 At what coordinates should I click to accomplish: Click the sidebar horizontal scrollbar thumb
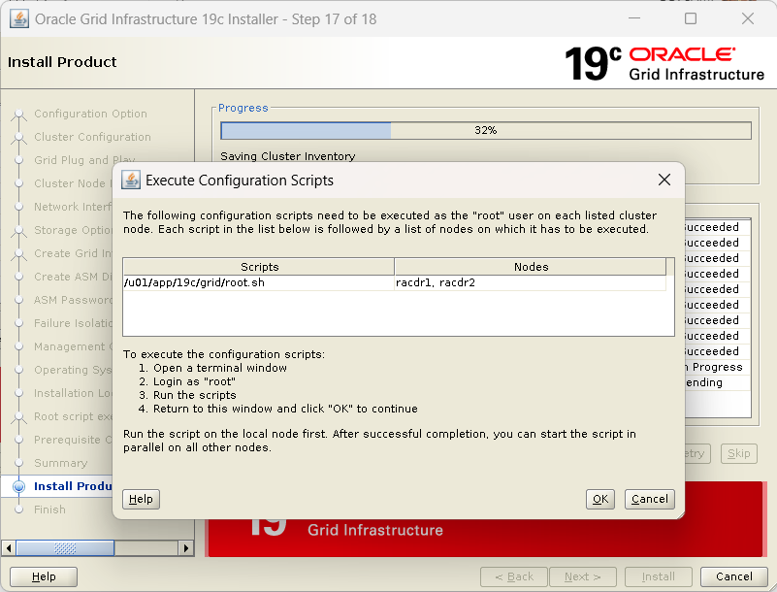coord(65,548)
